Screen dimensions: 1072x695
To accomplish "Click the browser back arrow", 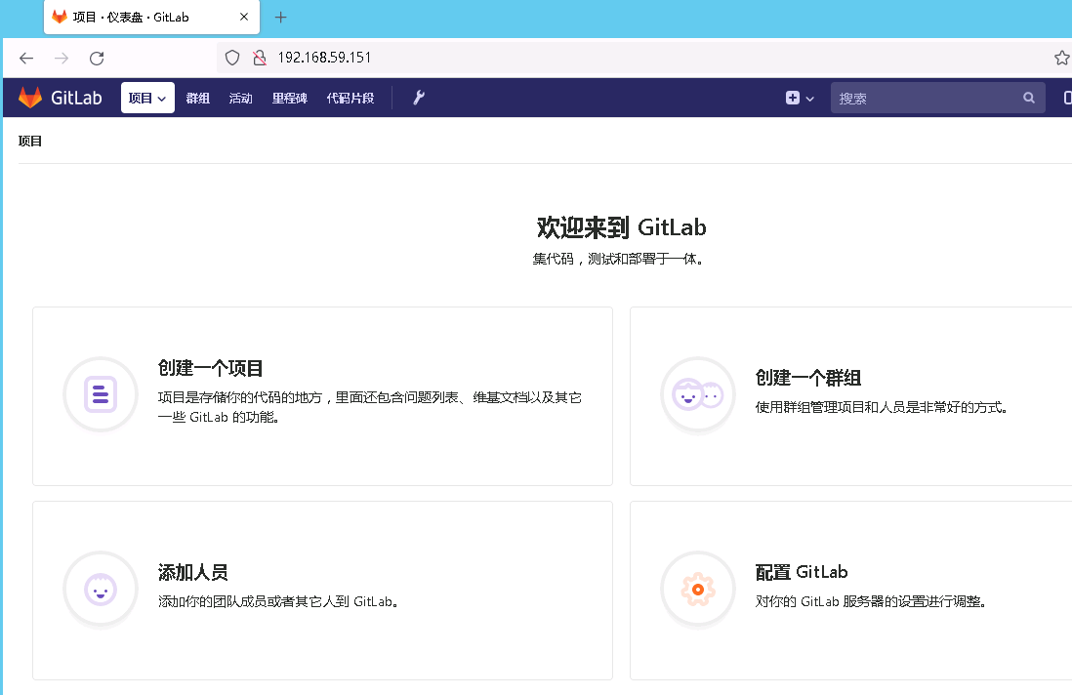I will (x=26, y=58).
